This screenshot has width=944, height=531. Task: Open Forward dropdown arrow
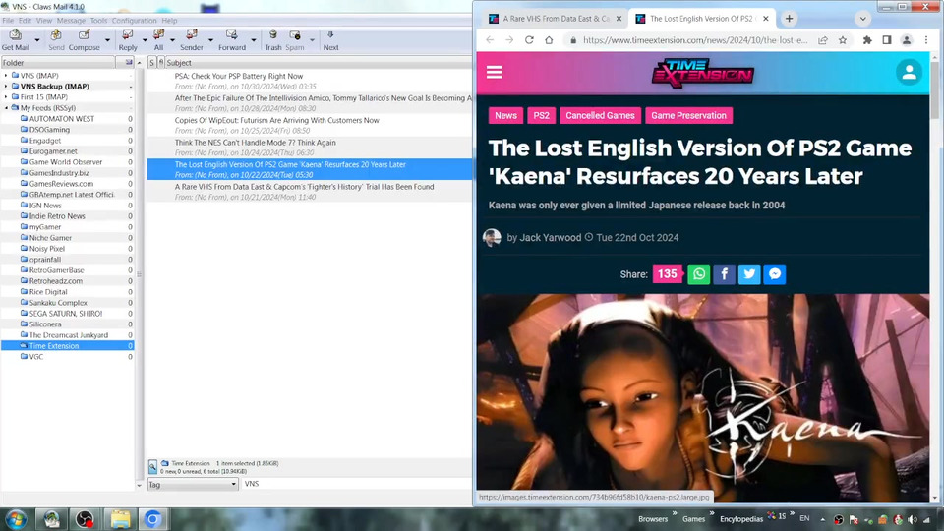(x=254, y=40)
